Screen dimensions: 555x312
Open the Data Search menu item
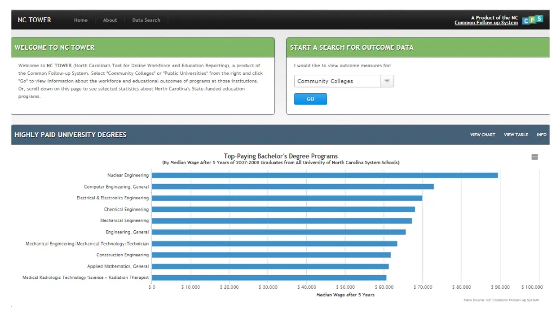coord(146,20)
